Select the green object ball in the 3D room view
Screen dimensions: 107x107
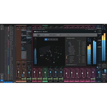coord(54,62)
